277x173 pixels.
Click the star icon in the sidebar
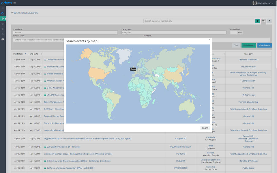3,29
